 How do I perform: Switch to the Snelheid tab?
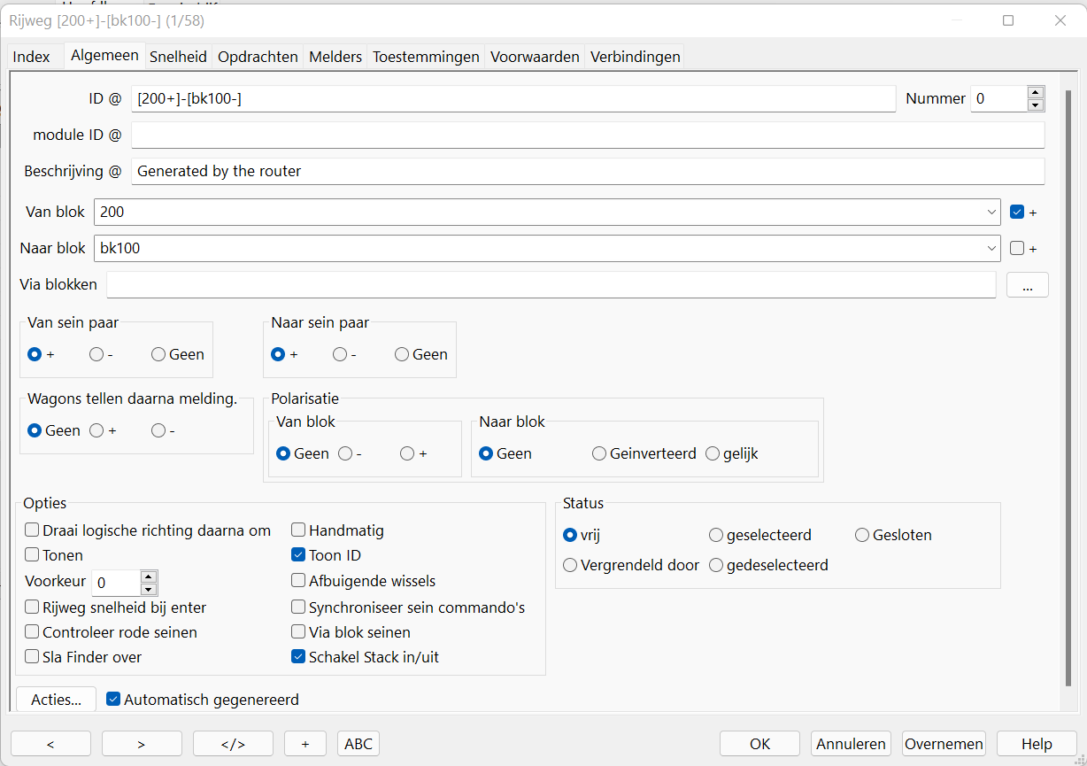178,57
